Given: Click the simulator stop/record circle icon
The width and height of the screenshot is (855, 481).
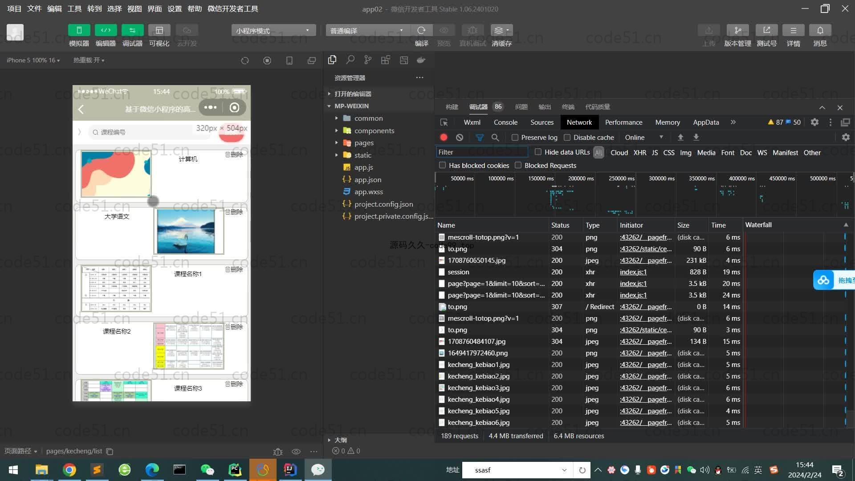Looking at the screenshot, I should coord(267,61).
